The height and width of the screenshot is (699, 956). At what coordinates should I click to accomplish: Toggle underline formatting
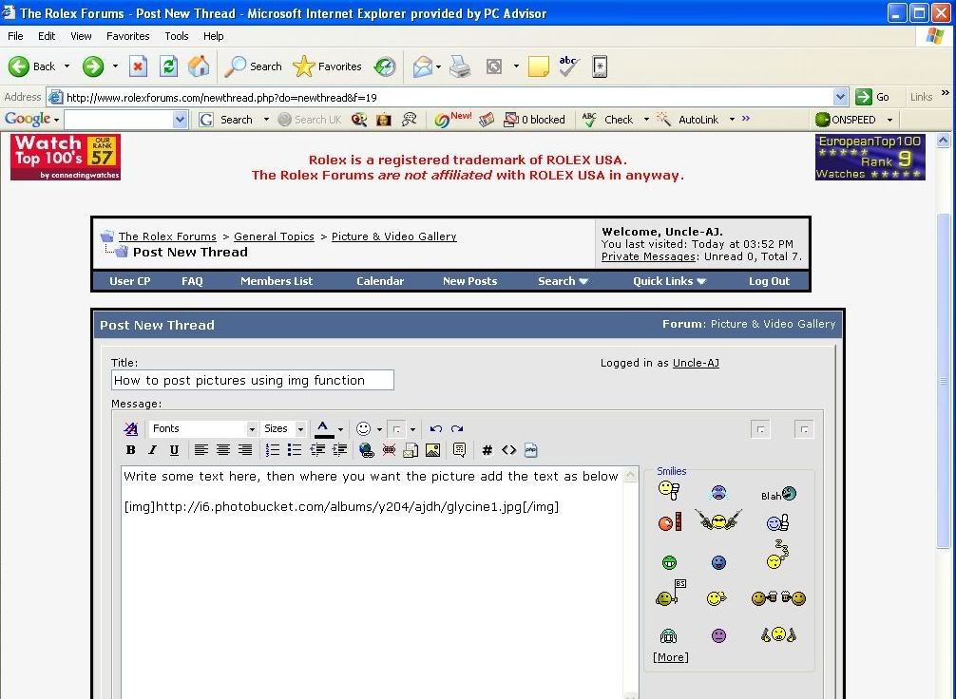point(174,450)
